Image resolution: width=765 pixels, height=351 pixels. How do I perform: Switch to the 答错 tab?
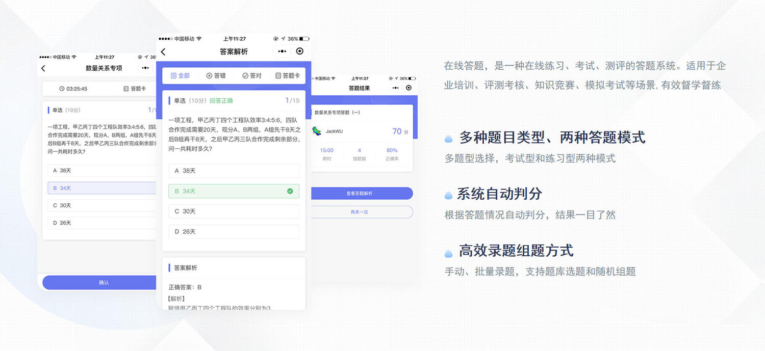(x=216, y=75)
